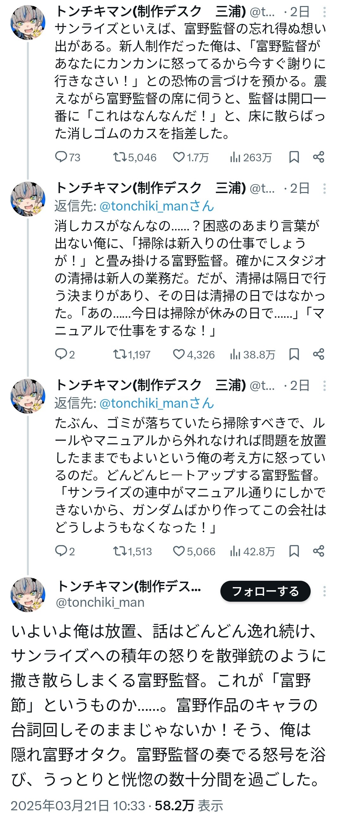Like the second tweet with 4,326 likes
This screenshot has height=823, width=342.
pos(179,354)
